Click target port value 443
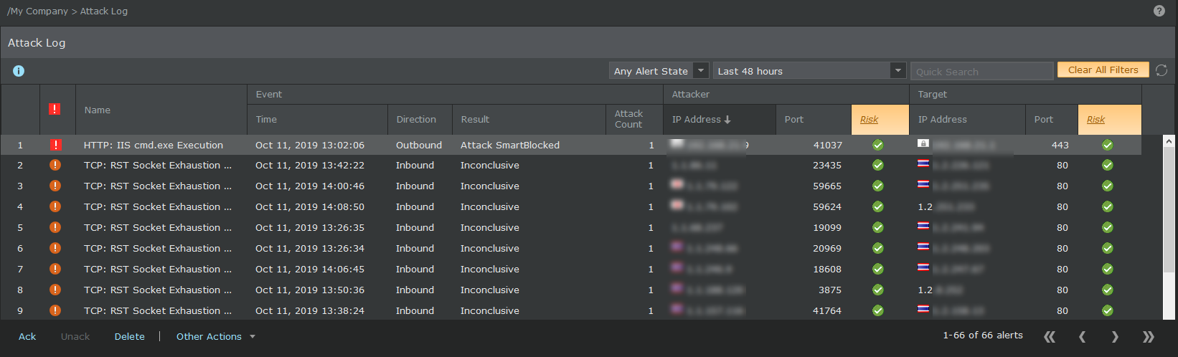Image resolution: width=1178 pixels, height=357 pixels. click(x=1060, y=145)
